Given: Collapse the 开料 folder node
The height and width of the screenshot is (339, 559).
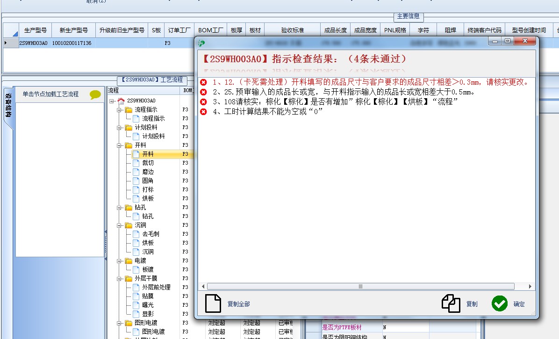Looking at the screenshot, I should click(119, 145).
